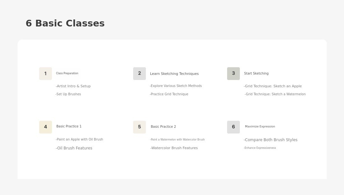Image resolution: width=344 pixels, height=195 pixels.
Task: Click "Grid Technique: Sketch a Watermelon" lesson
Action: 275,94
